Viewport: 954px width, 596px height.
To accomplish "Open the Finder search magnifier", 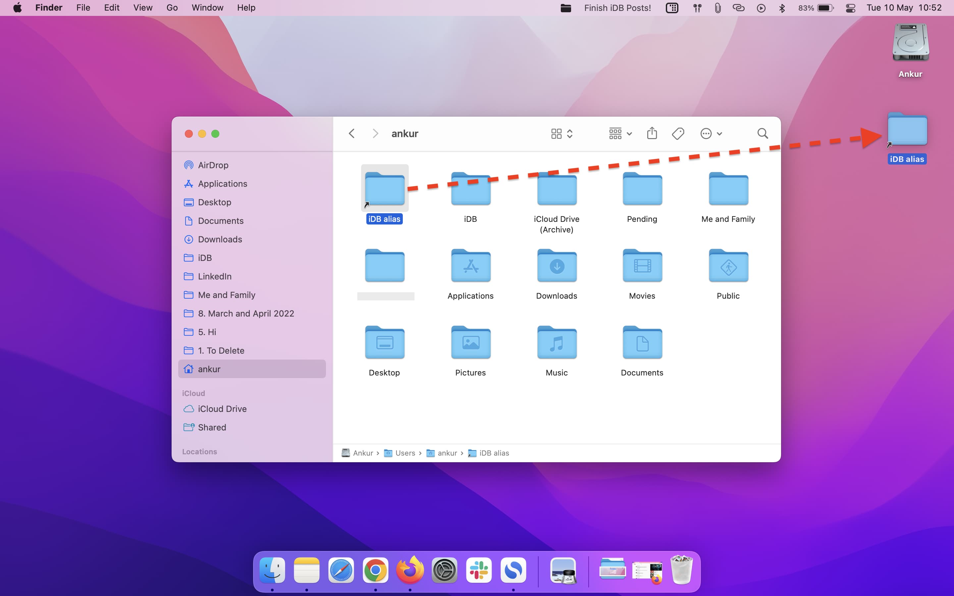I will click(763, 134).
